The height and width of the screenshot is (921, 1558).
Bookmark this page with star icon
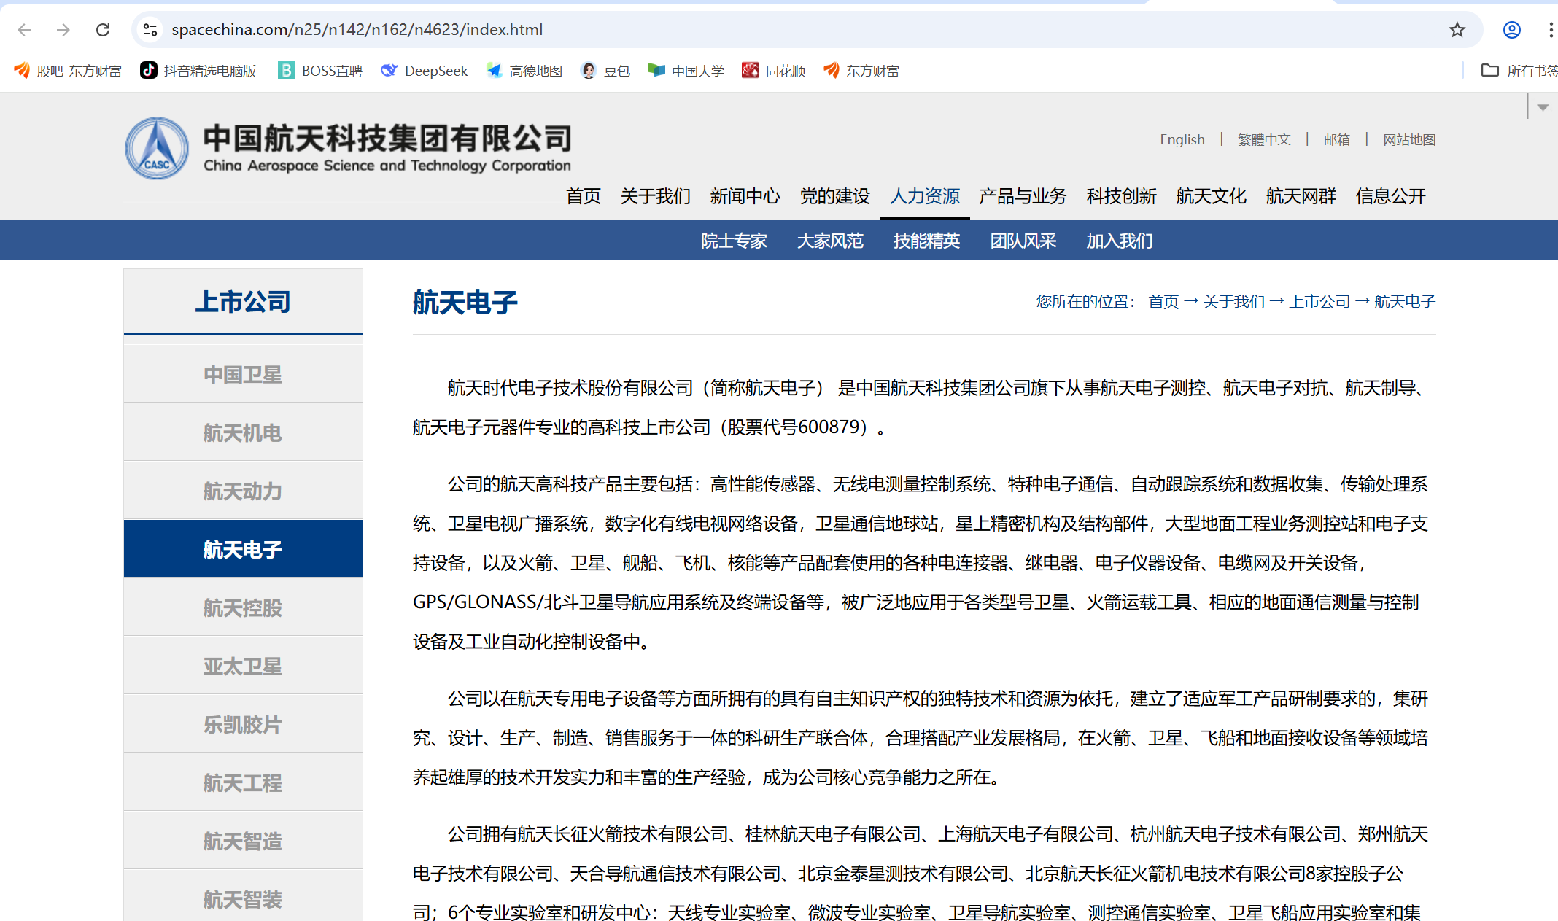point(1457,30)
